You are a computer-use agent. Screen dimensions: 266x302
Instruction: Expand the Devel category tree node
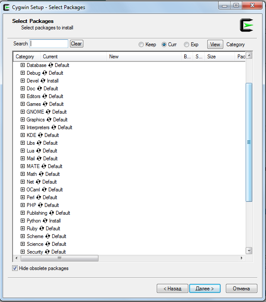click(x=23, y=81)
